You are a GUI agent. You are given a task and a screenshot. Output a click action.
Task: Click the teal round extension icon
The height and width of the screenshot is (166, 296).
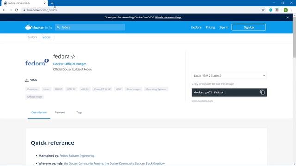tap(271, 10)
